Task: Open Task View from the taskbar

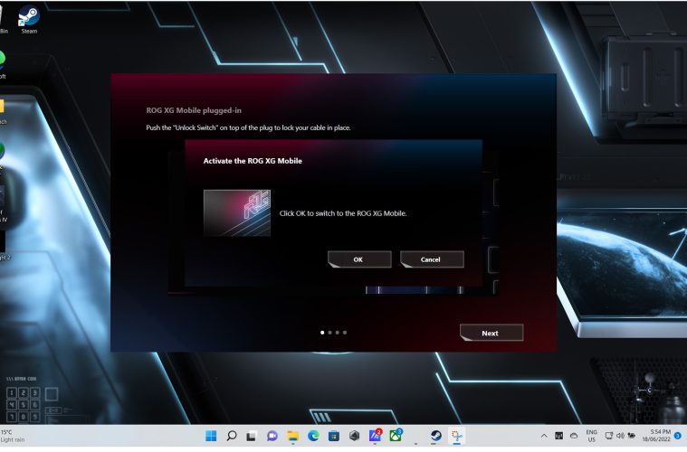Action: pyautogui.click(x=251, y=436)
